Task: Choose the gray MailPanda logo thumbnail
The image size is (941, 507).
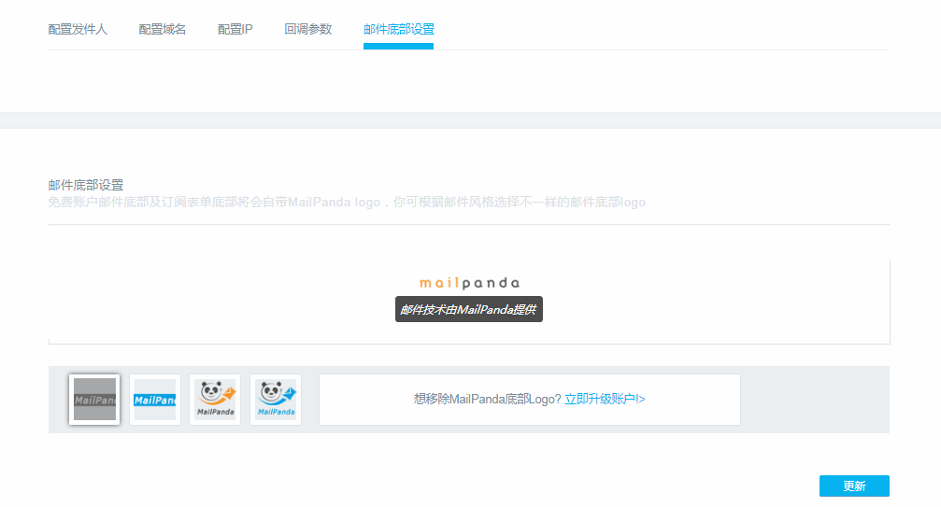Action: pos(94,400)
